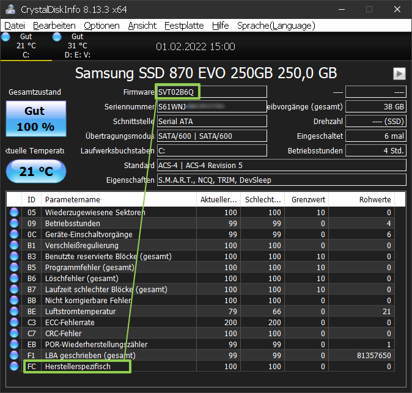412x393 pixels.
Task: Click the Samsung SSD 870 EVO title
Action: (206, 73)
